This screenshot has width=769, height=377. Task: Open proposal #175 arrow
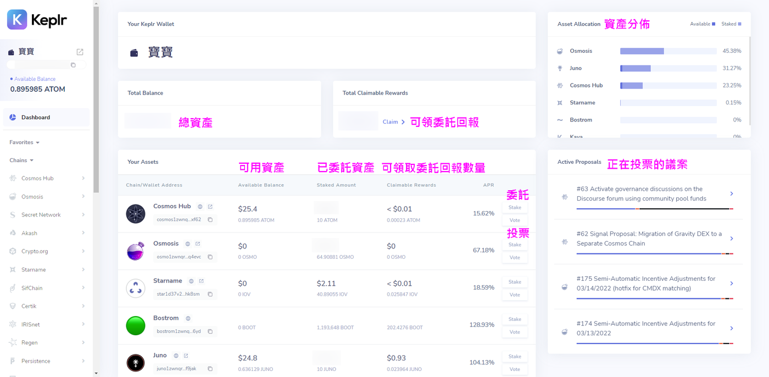coord(732,284)
